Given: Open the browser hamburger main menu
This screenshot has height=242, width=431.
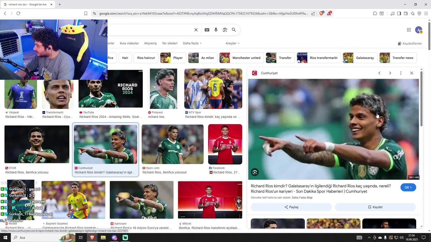Looking at the screenshot, I should [x=426, y=13].
